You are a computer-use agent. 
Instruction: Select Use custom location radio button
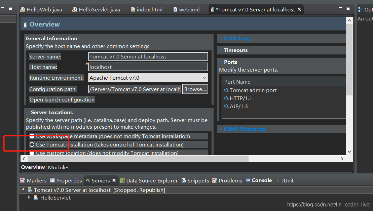pyautogui.click(x=32, y=153)
